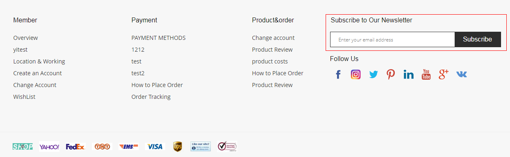Click the FedEx logo

click(x=76, y=146)
